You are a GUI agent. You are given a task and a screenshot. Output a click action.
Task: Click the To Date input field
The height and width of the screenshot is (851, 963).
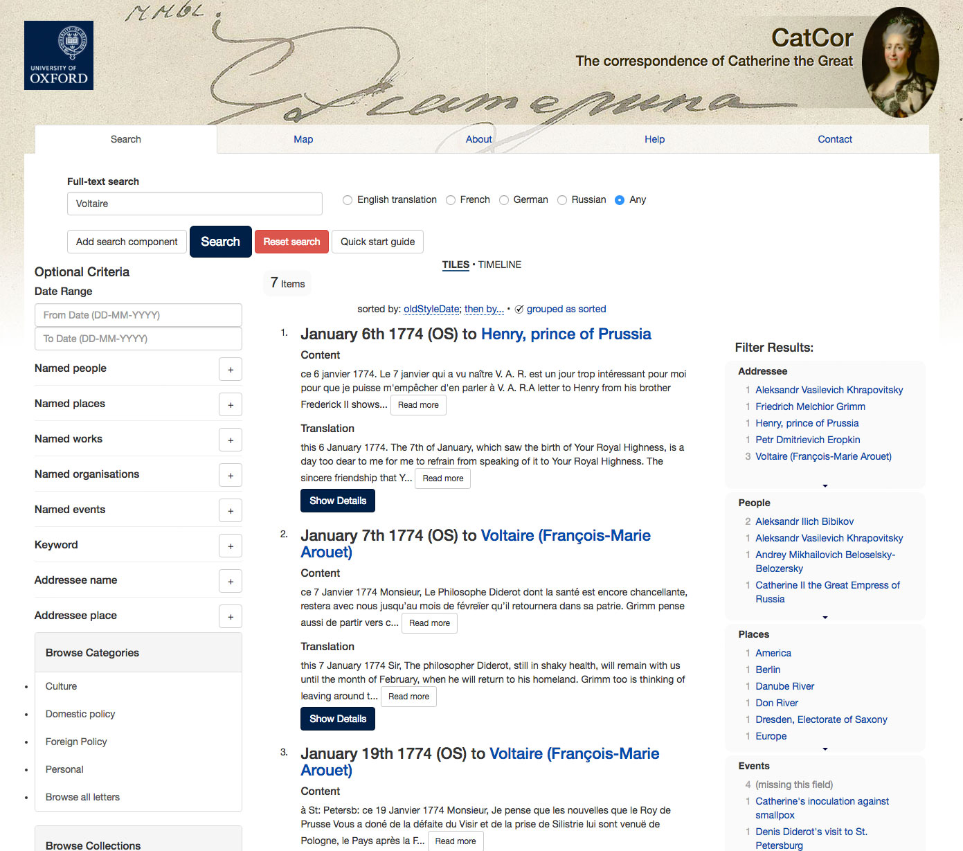point(138,339)
